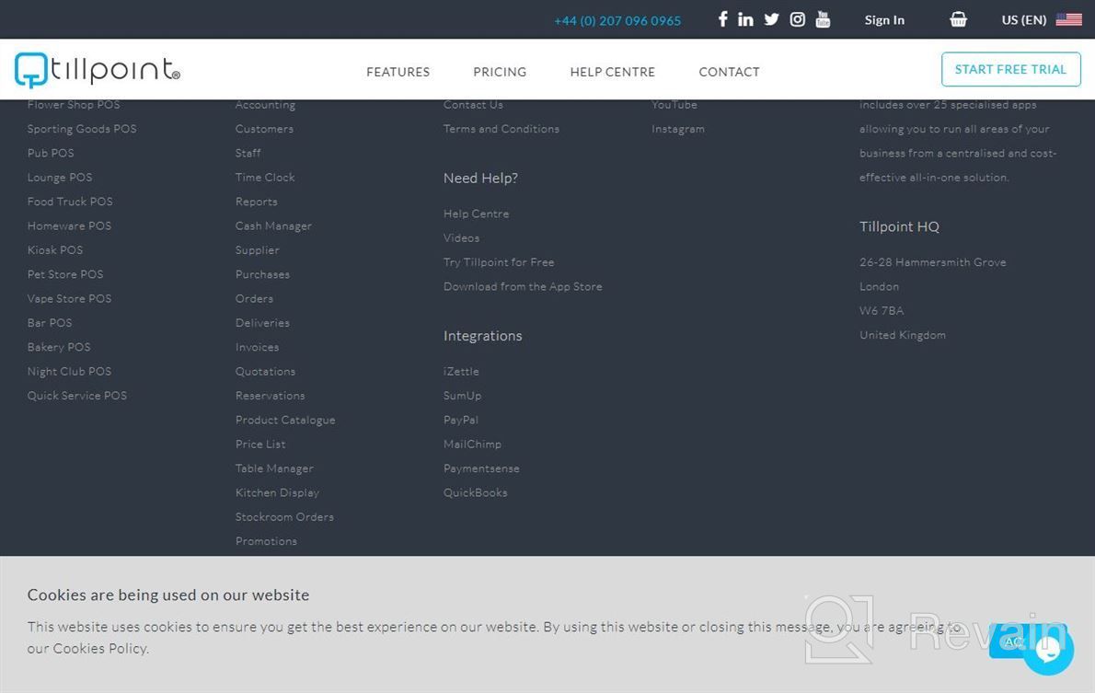The image size is (1095, 693).
Task: Open the Orders link
Action: (254, 298)
